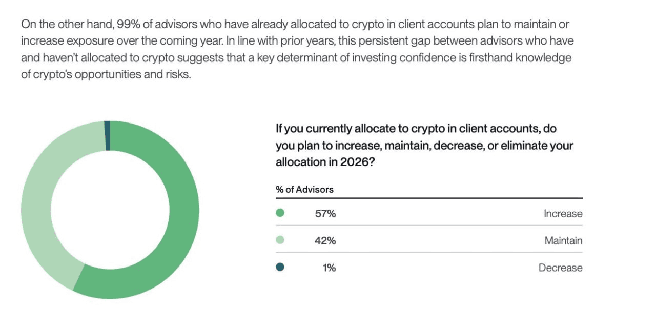Click the light green Maintain legend dot

click(x=280, y=240)
